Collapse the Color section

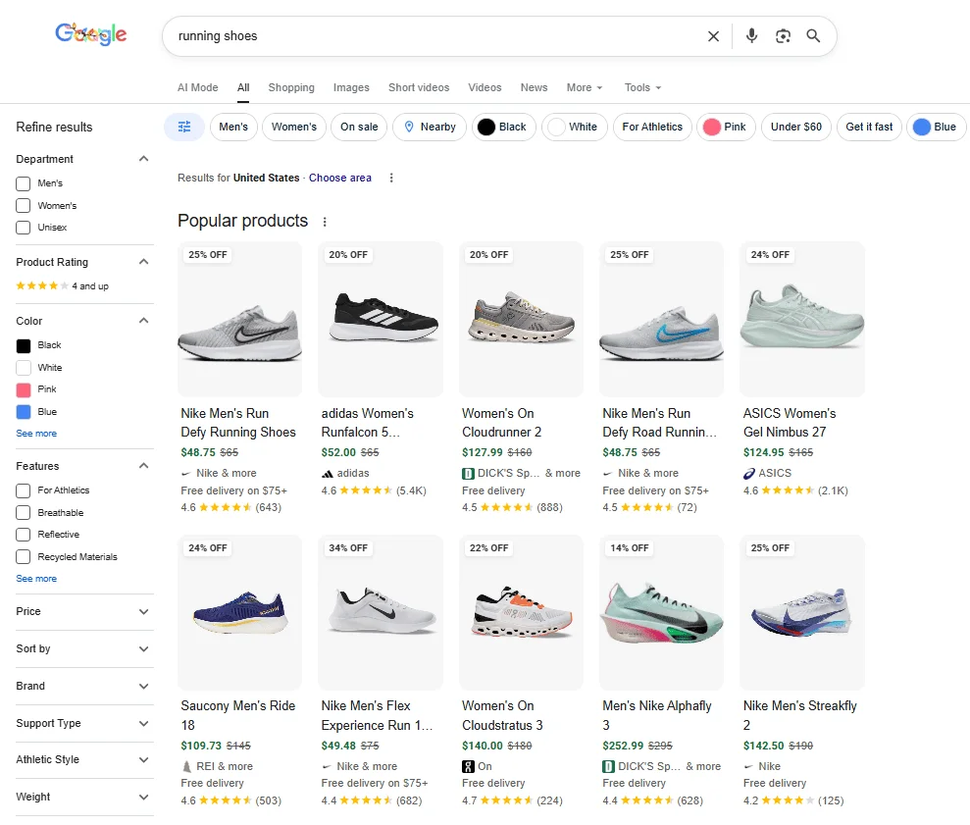click(142, 320)
